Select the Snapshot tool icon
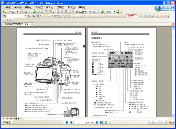The height and width of the screenshot is (129, 176). pyautogui.click(x=62, y=11)
